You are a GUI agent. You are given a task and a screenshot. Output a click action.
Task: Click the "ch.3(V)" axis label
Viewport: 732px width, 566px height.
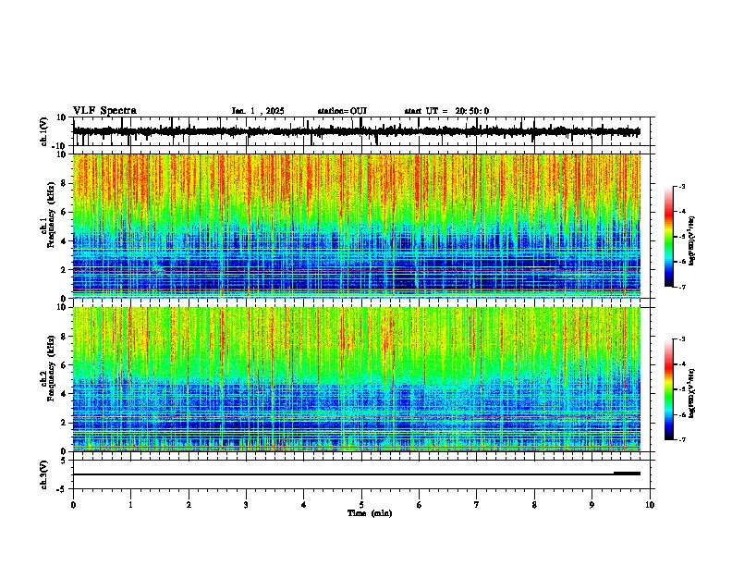coord(44,474)
